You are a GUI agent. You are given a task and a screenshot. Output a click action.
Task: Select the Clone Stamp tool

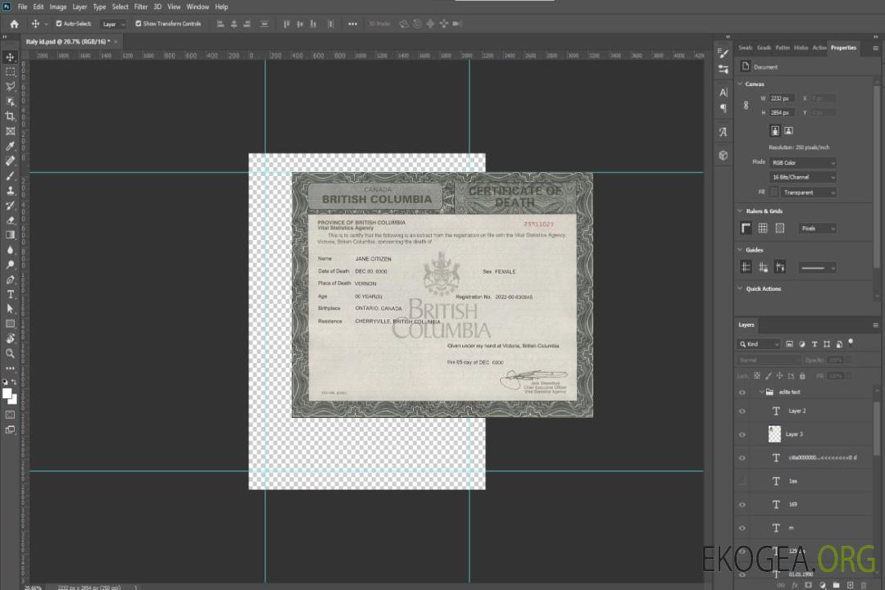(x=10, y=191)
